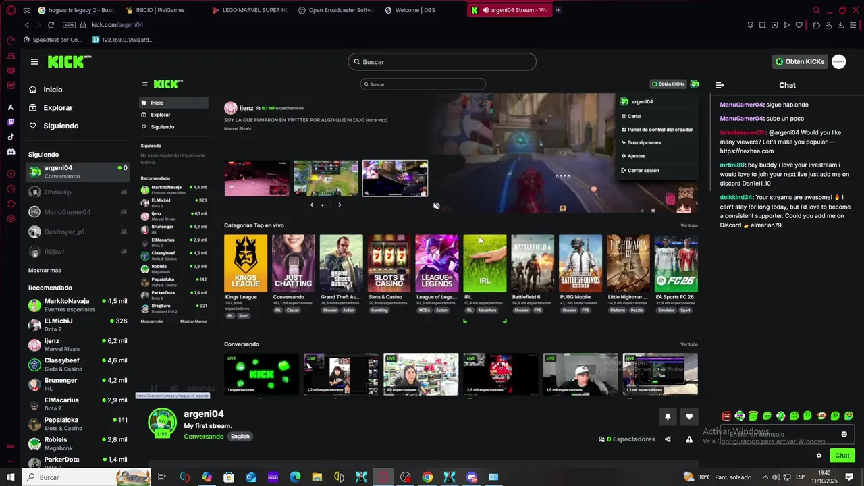This screenshot has height=486, width=864.
Task: Click Mostrar Menos in inner recommended list
Action: pyautogui.click(x=194, y=321)
